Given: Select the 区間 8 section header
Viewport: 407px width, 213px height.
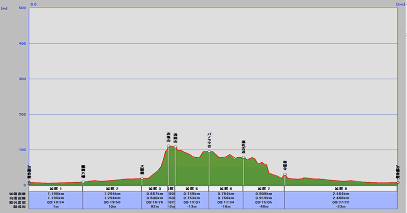Looking at the screenshot, I should pyautogui.click(x=340, y=189).
